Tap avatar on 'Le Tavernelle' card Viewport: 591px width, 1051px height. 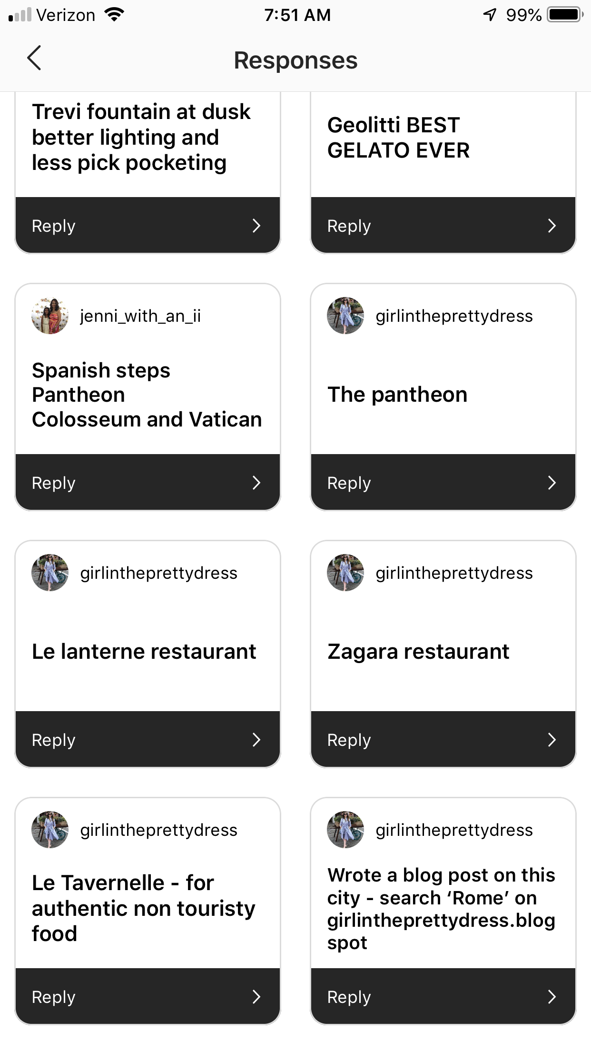[50, 830]
